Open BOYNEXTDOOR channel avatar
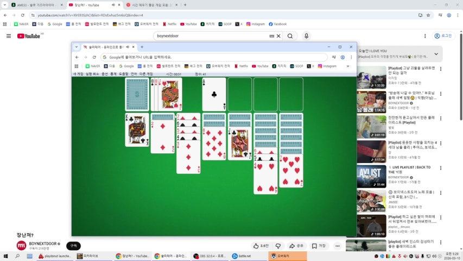Screen dimensions: 463x261 point(21,246)
